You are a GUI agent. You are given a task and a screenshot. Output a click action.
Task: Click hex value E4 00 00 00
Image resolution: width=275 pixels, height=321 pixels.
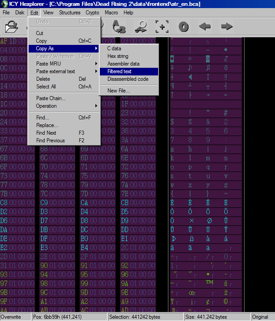point(98,247)
